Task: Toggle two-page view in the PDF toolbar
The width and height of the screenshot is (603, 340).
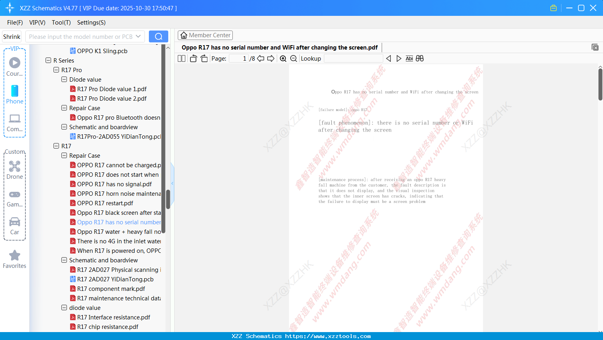Action: click(x=181, y=59)
